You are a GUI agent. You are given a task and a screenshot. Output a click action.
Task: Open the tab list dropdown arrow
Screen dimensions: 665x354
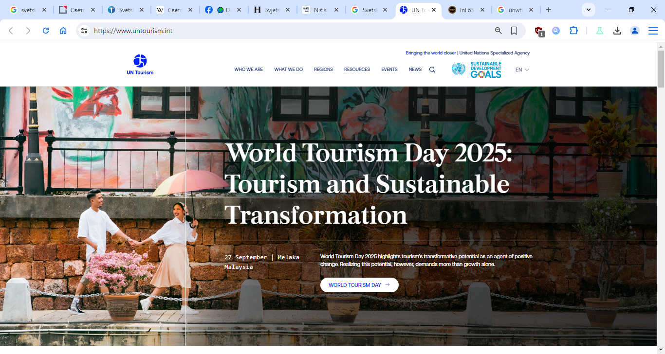click(x=589, y=10)
